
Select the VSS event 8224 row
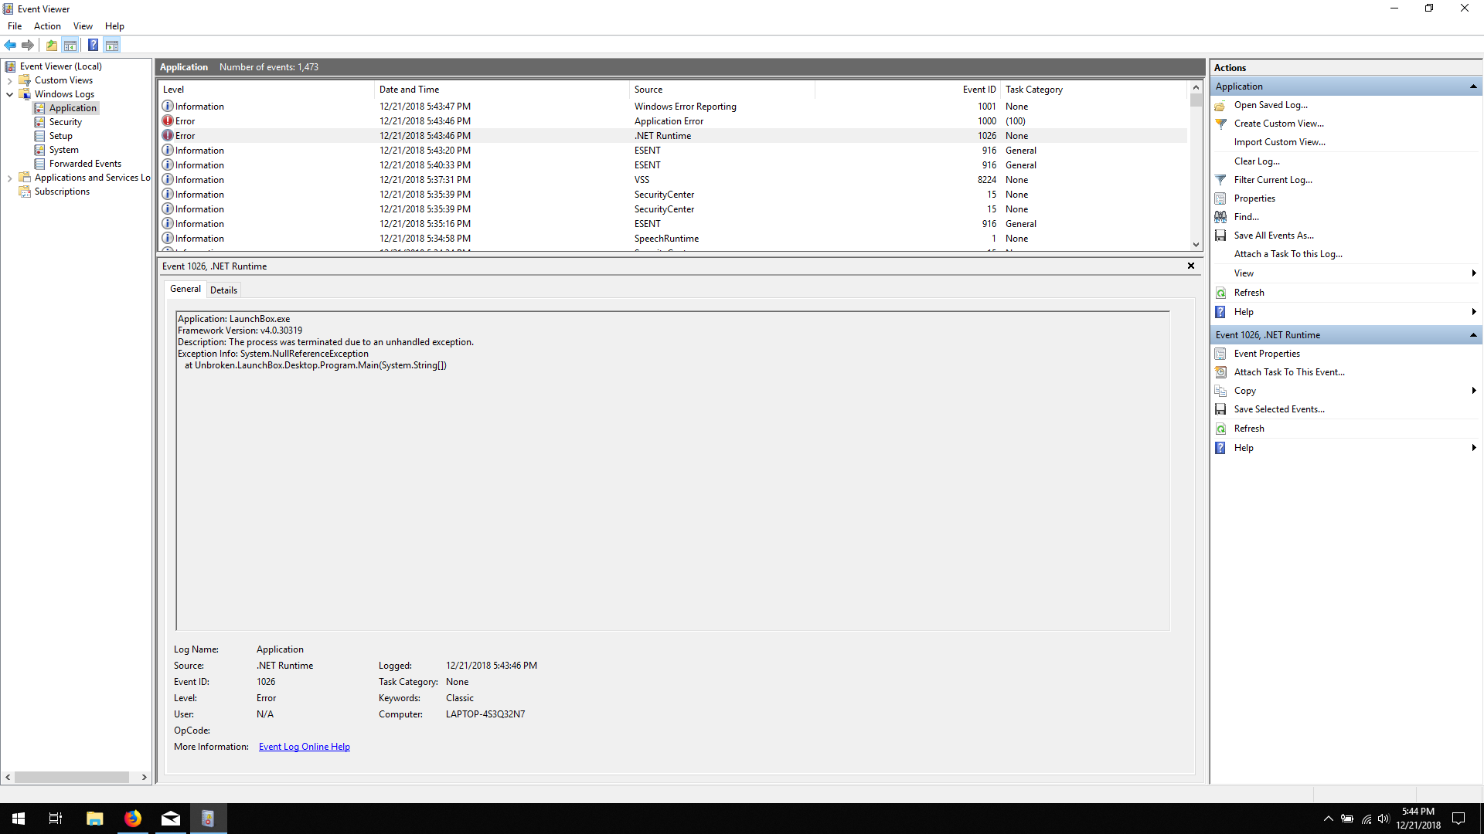672,180
